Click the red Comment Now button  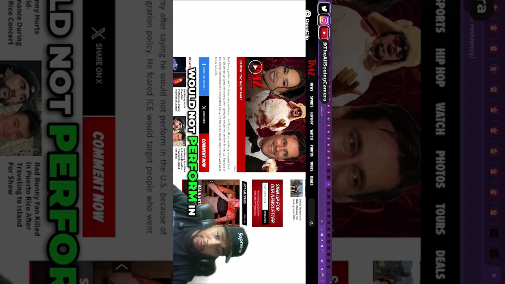(204, 153)
